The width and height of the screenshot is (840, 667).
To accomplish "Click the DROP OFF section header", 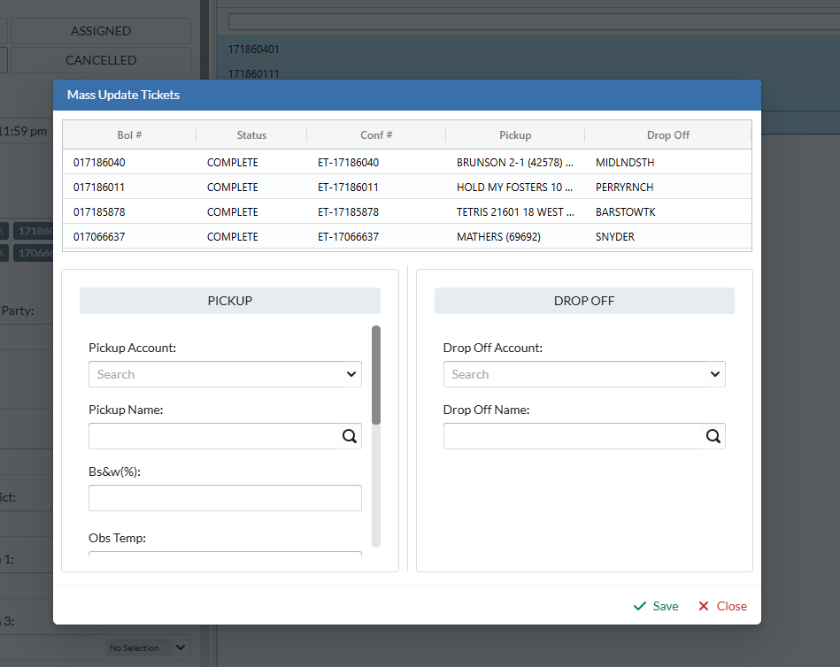I will (x=584, y=301).
